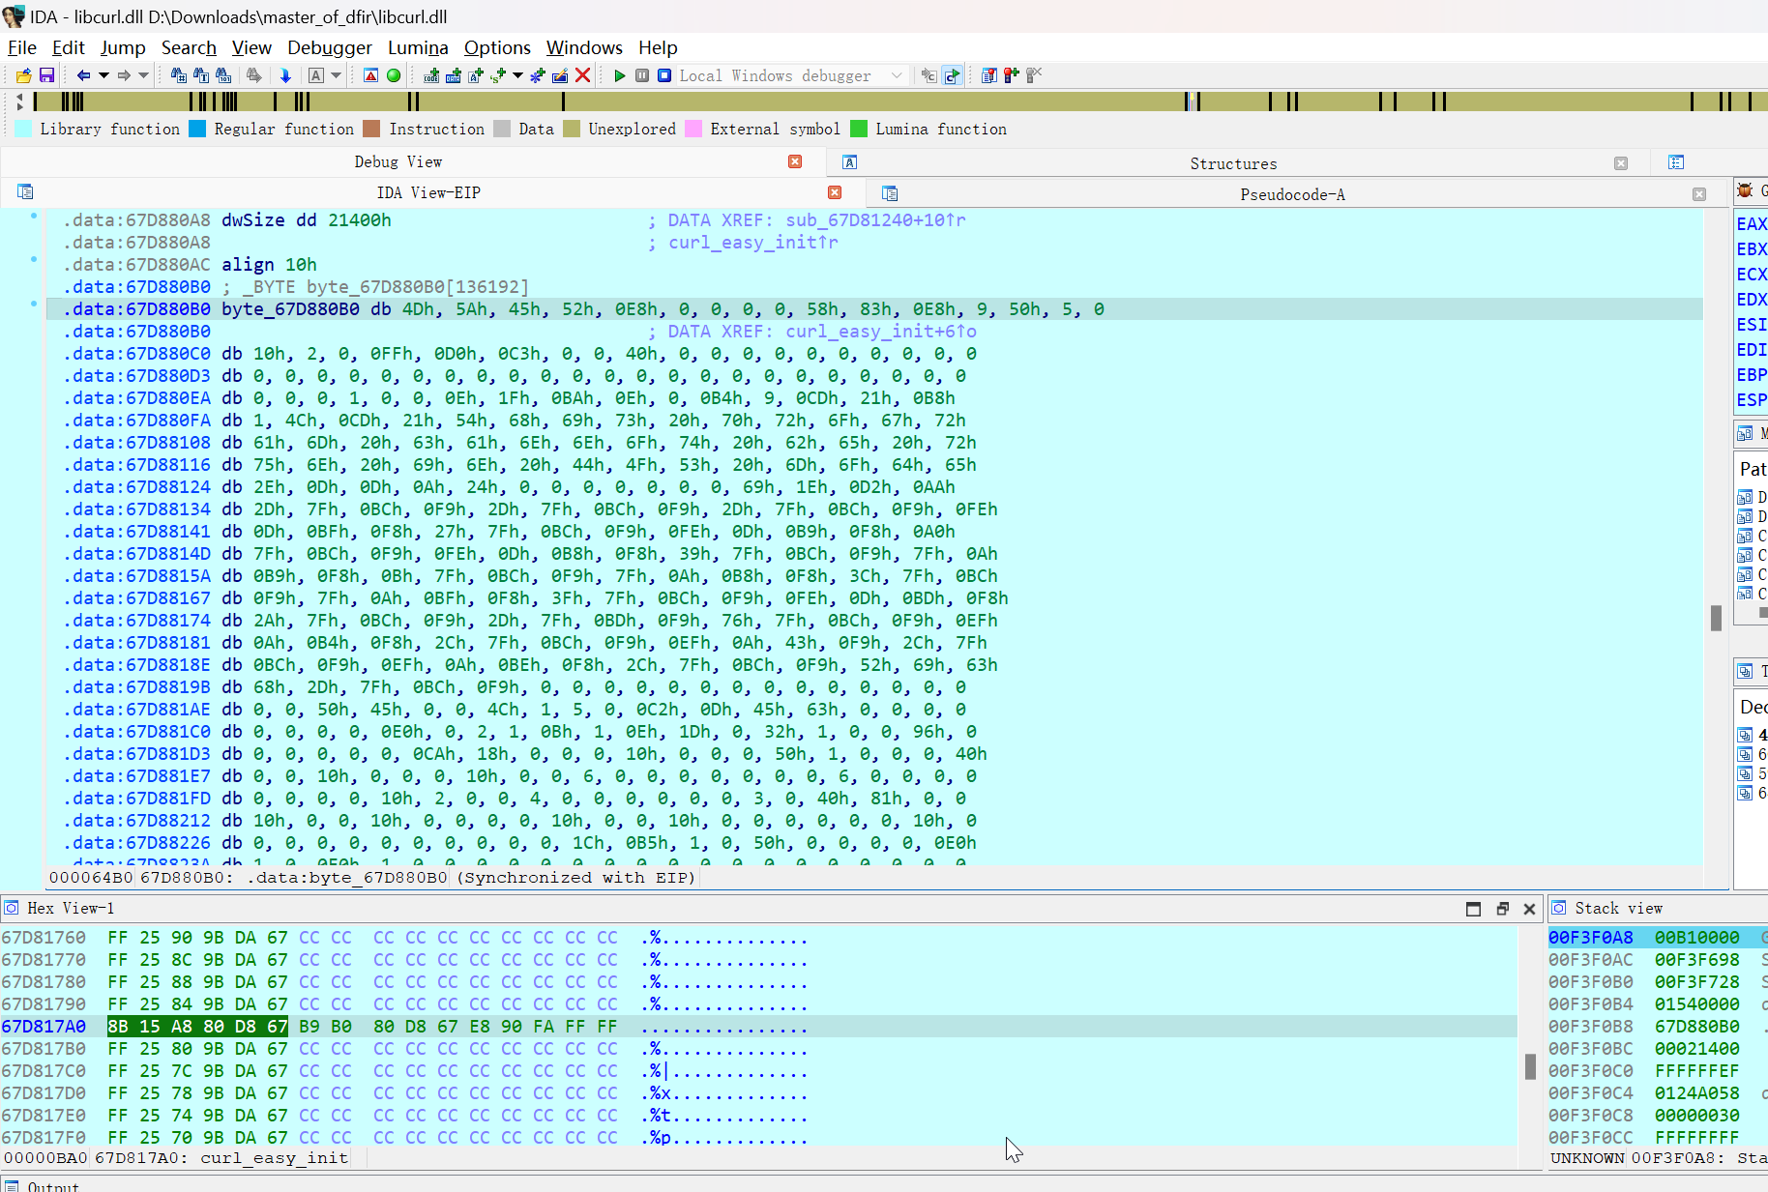This screenshot has height=1192, width=1768.
Task: Click the red X delete toolbar icon
Action: point(582,75)
